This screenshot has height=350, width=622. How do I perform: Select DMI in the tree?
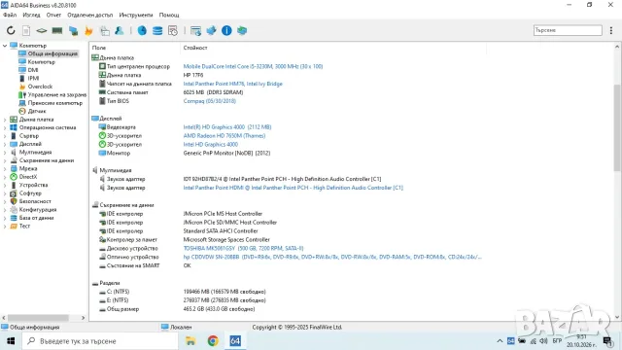click(x=33, y=70)
